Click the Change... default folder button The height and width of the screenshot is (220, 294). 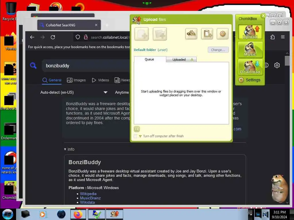click(x=218, y=50)
